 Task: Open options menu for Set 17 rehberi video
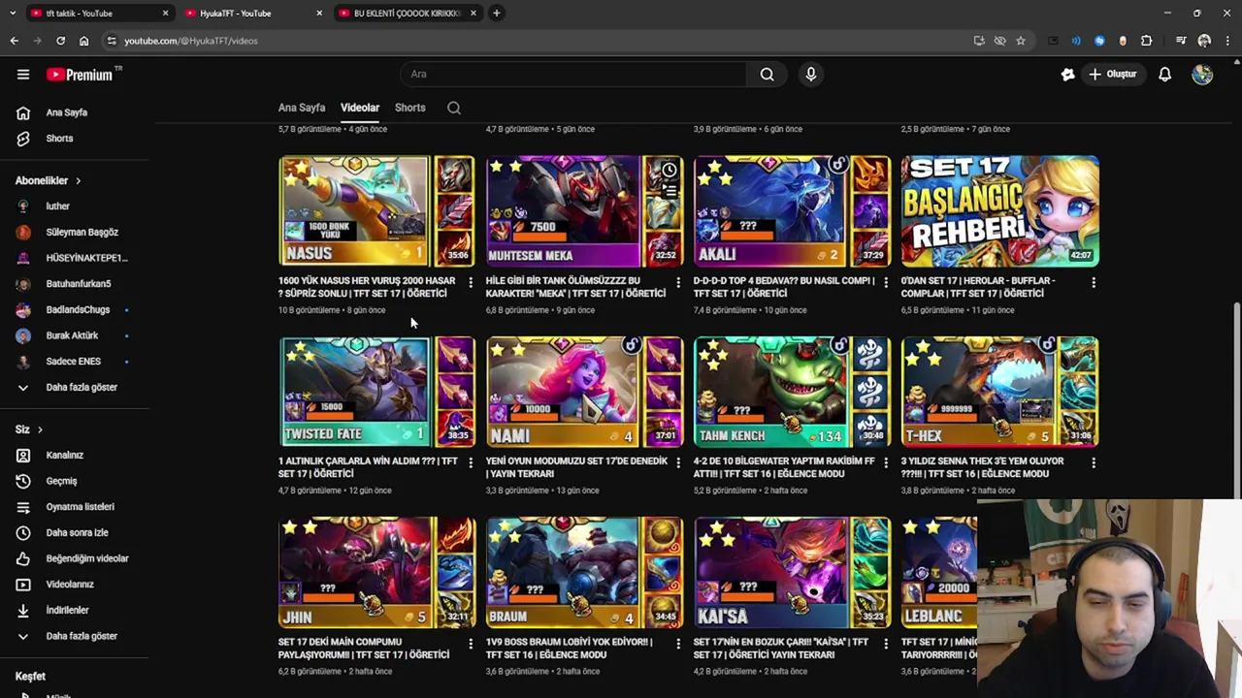pos(1094,282)
